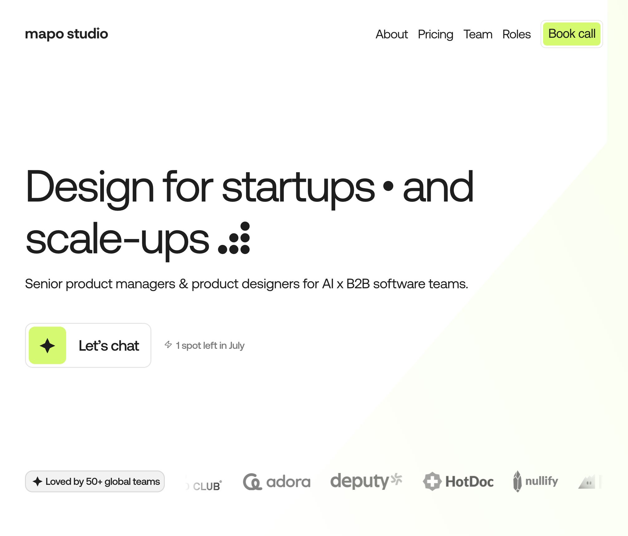
Task: Click the '1 spot left in July' text
Action: [210, 346]
